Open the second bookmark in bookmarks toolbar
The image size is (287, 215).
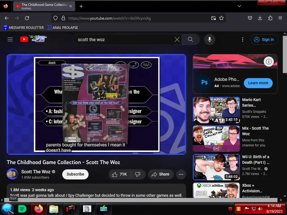(x=63, y=28)
